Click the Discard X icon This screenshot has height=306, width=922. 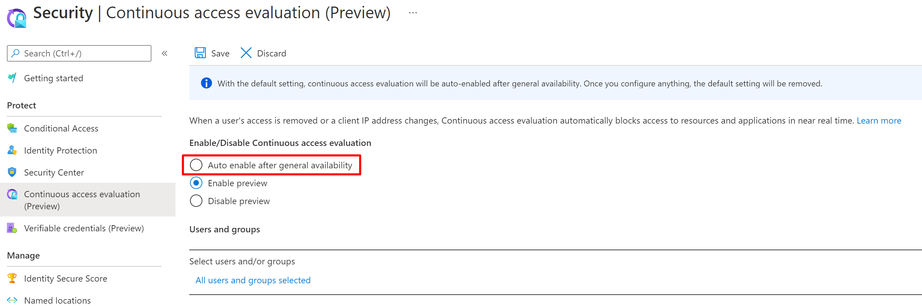(246, 53)
